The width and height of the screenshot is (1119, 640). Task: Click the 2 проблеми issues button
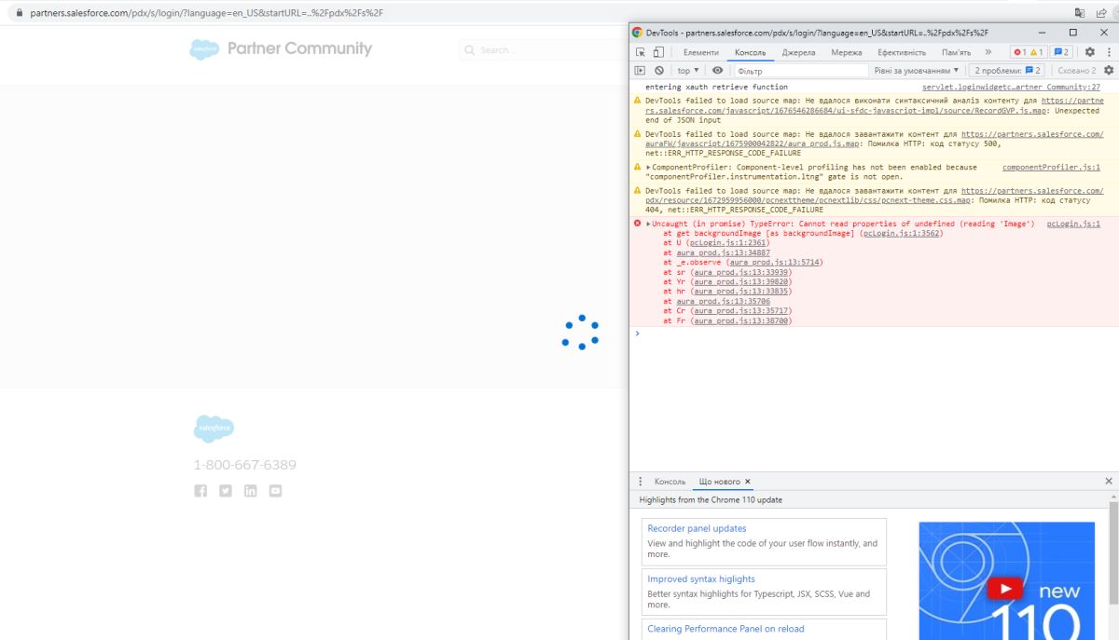pos(1007,70)
